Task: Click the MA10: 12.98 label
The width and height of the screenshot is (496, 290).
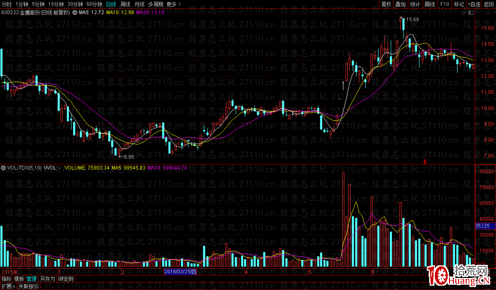Action: [x=120, y=13]
